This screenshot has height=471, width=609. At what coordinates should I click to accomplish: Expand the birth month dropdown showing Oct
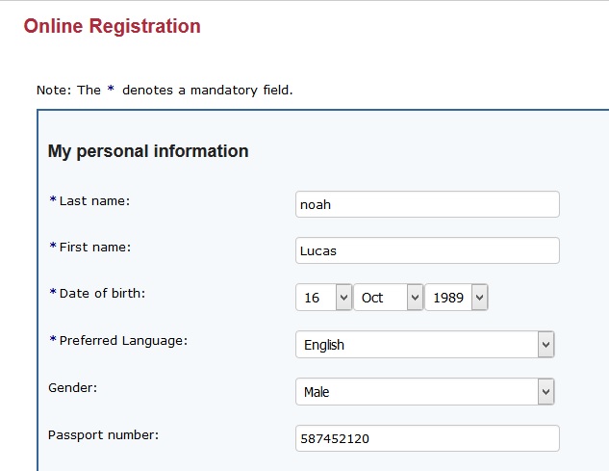(389, 298)
